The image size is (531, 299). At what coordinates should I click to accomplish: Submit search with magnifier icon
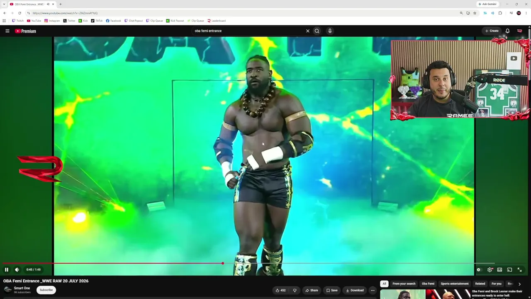click(317, 31)
